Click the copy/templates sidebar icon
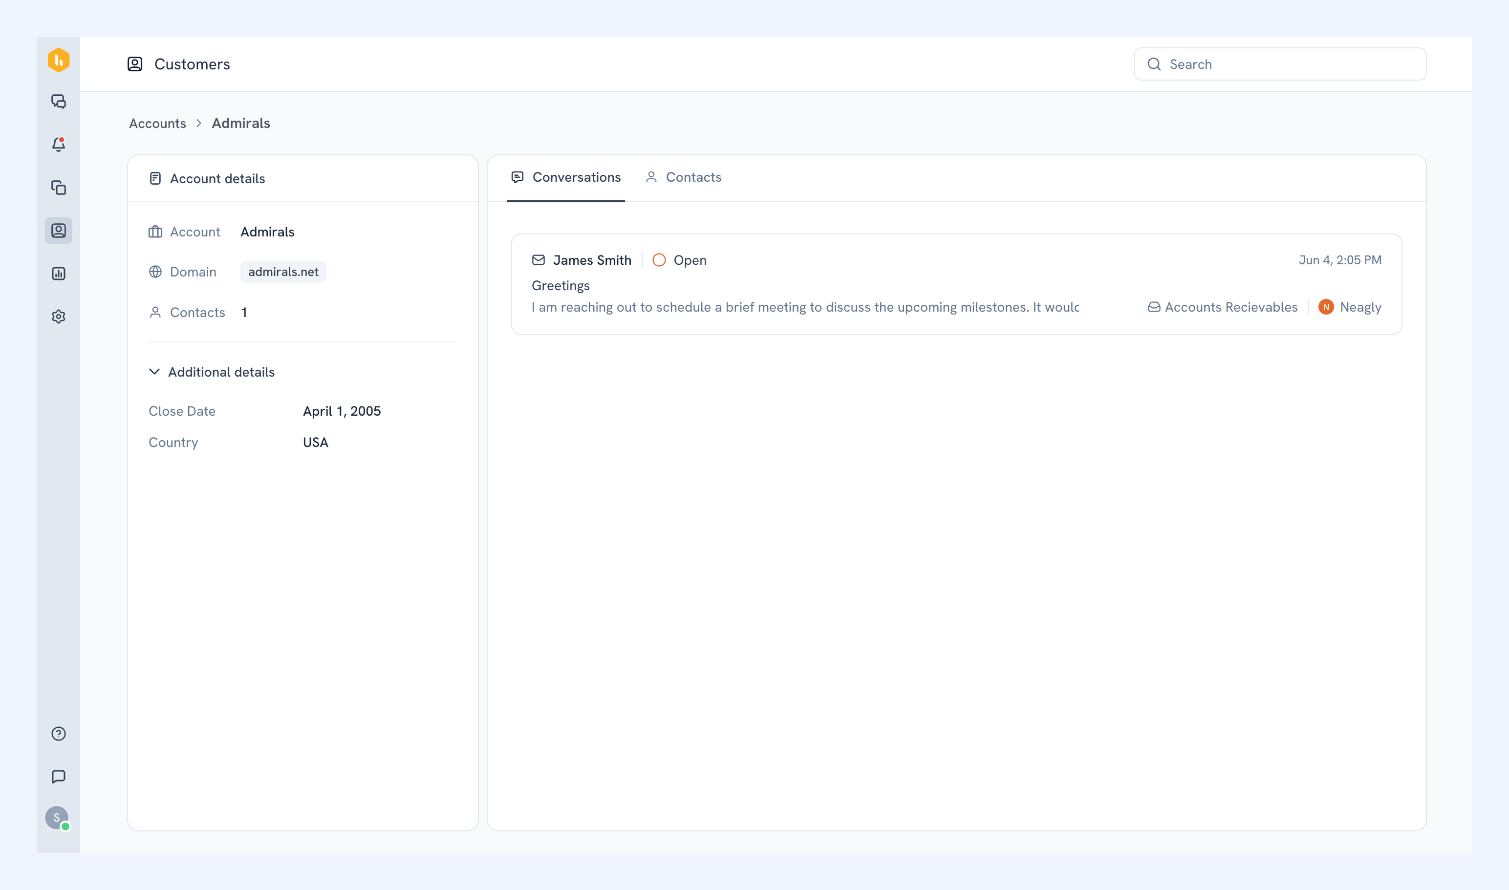1509x890 pixels. click(58, 188)
